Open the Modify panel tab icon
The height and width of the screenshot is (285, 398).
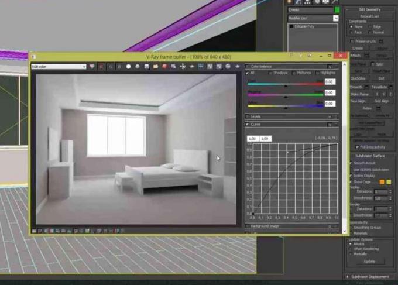[x=300, y=2]
